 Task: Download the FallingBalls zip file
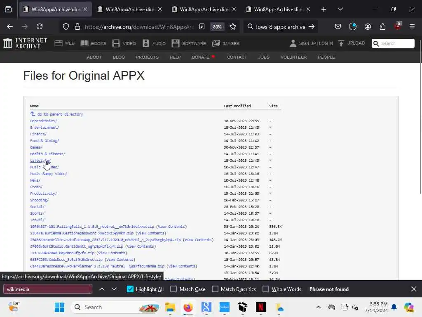[x=92, y=227]
